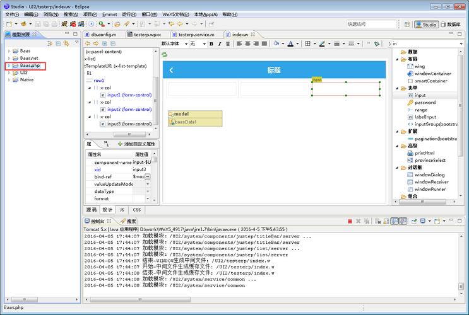
Task: Expand all nodes in the structure tree
Action: click(105, 43)
